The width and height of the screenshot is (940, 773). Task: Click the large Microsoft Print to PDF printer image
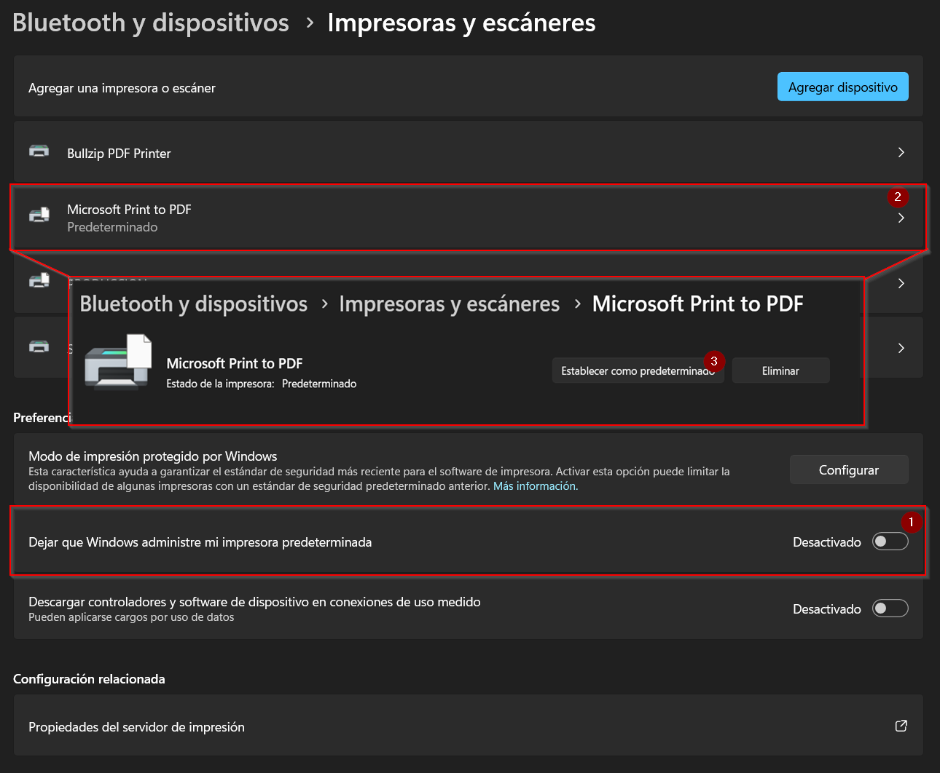pyautogui.click(x=118, y=362)
